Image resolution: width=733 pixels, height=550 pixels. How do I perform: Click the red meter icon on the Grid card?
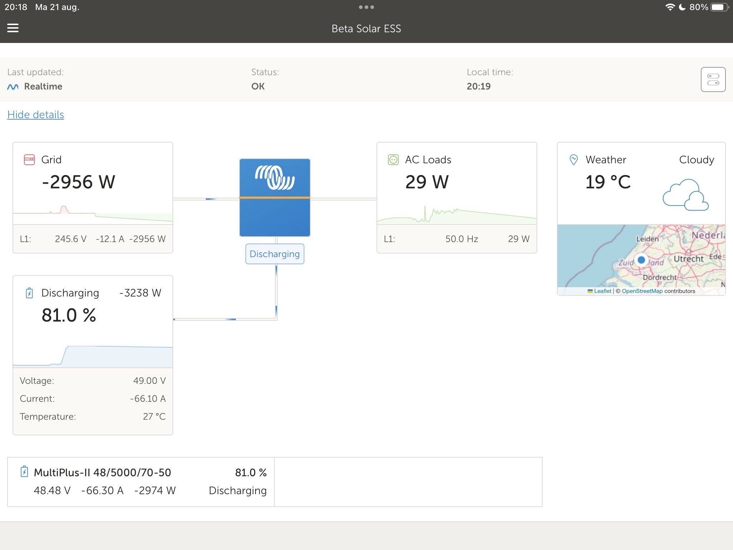click(x=29, y=159)
